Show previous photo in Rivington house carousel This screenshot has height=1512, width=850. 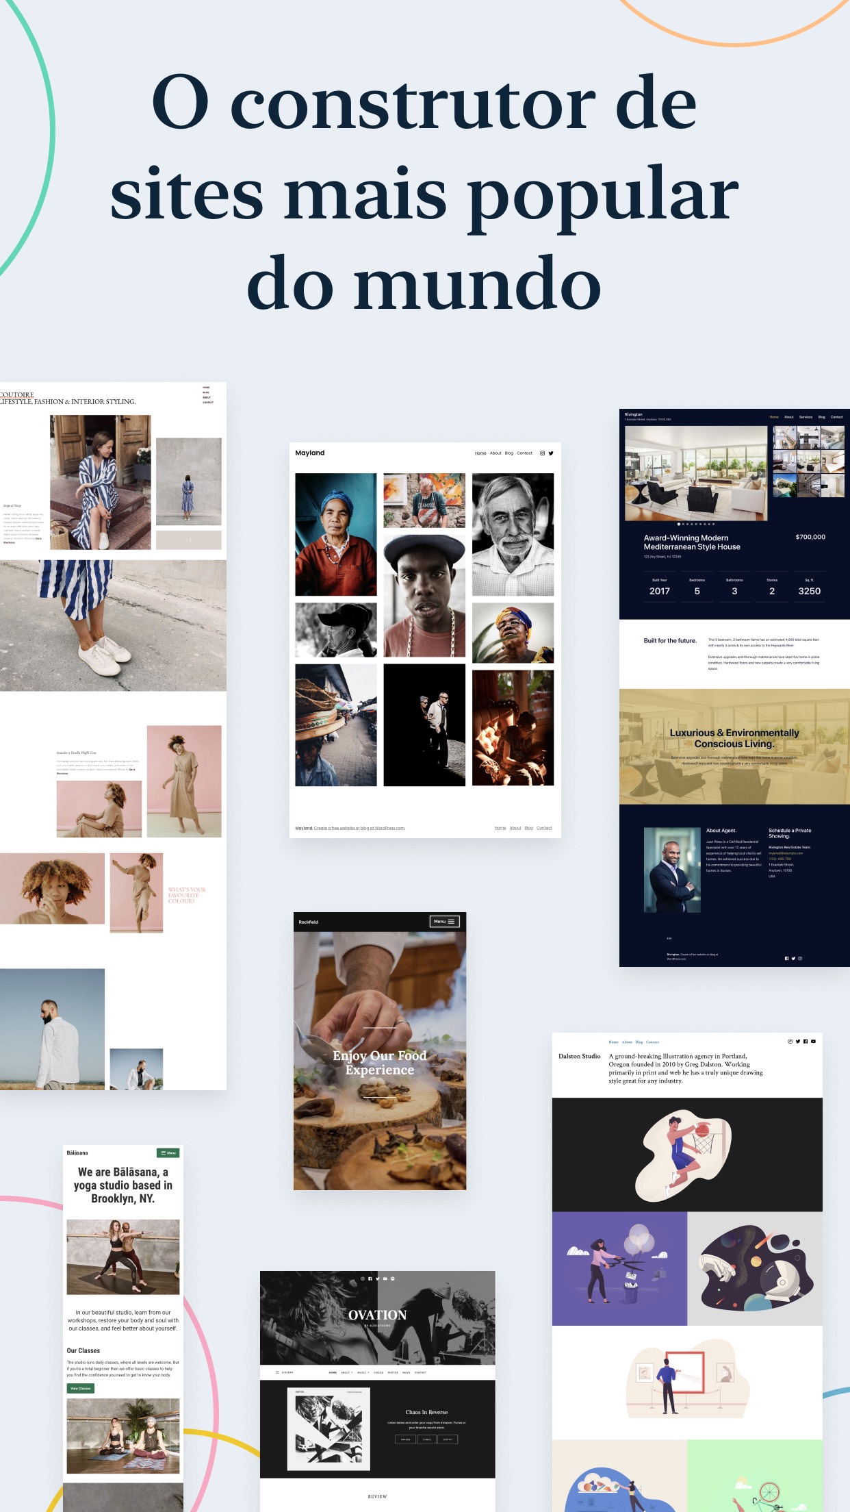631,474
